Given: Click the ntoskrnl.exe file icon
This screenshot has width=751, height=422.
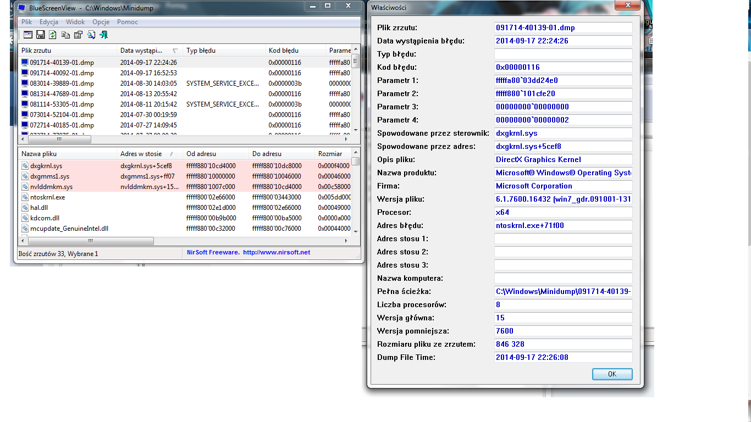Looking at the screenshot, I should (25, 197).
